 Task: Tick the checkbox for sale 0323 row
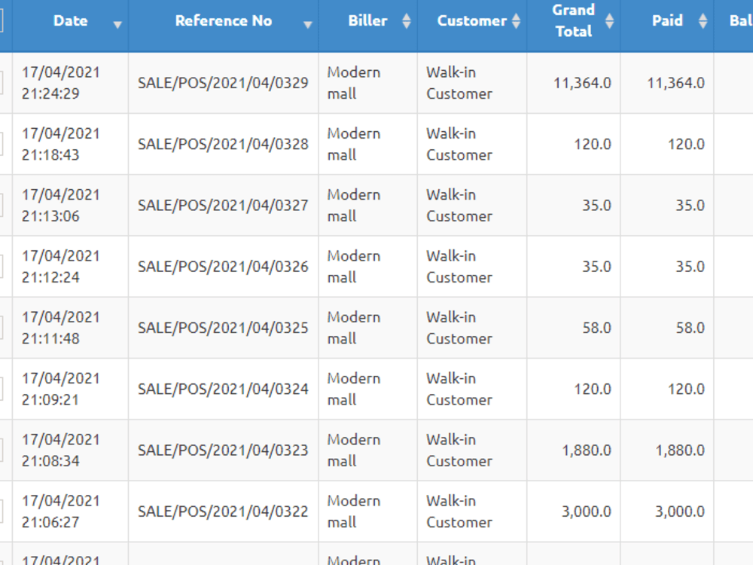(x=1, y=450)
